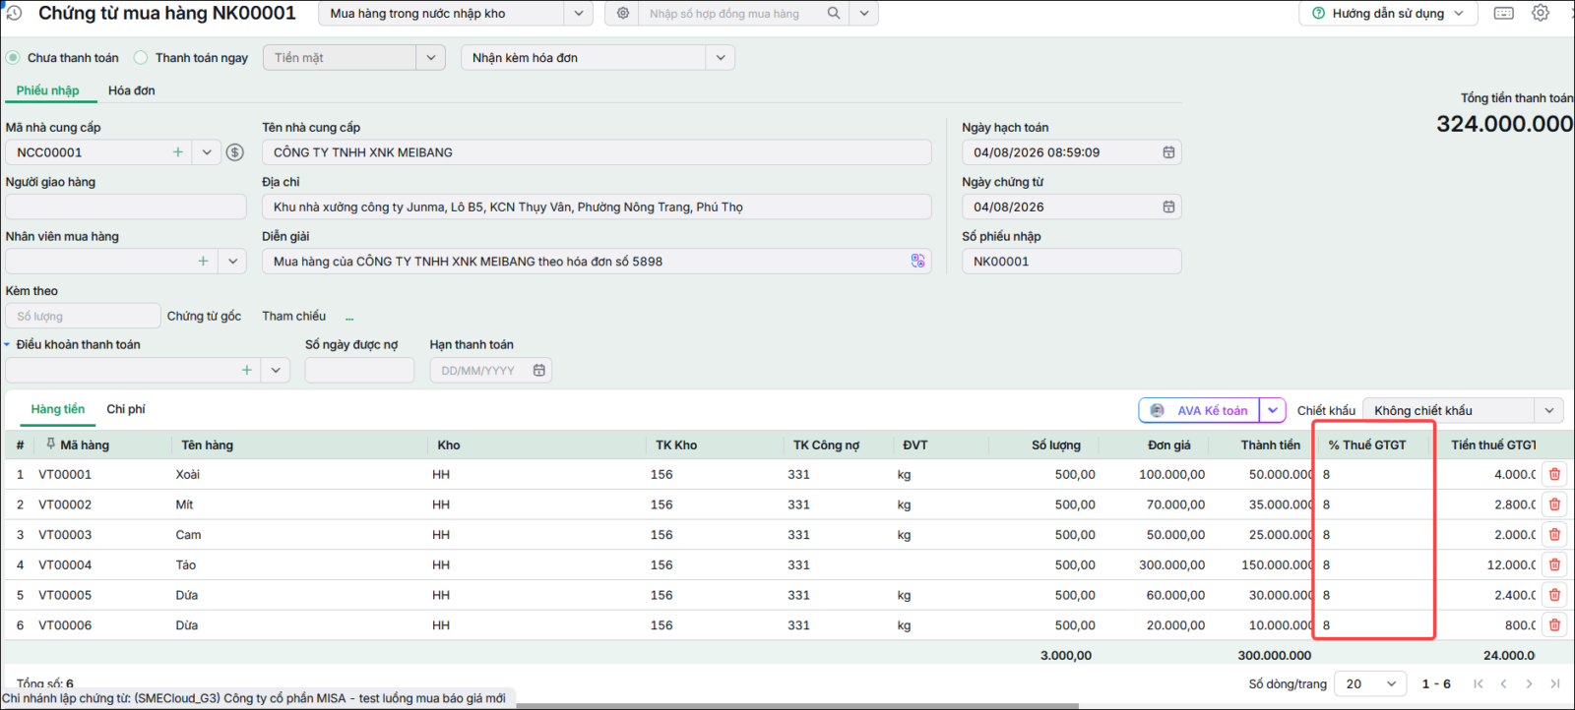Image resolution: width=1575 pixels, height=710 pixels.
Task: Click the plus icon in Mã nhà cung cấp
Action: 178,152
